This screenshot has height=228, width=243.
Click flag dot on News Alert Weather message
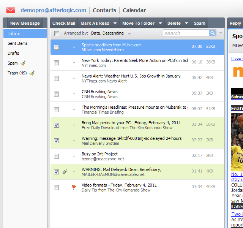pyautogui.click(x=74, y=78)
